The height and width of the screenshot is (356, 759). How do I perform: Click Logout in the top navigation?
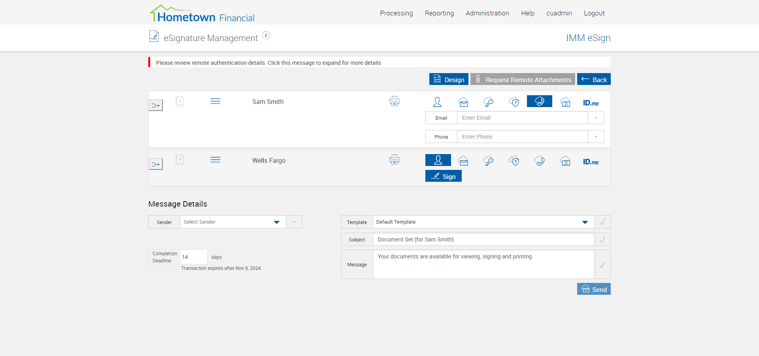click(594, 13)
